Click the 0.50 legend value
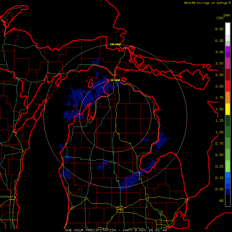 tap(219, 155)
